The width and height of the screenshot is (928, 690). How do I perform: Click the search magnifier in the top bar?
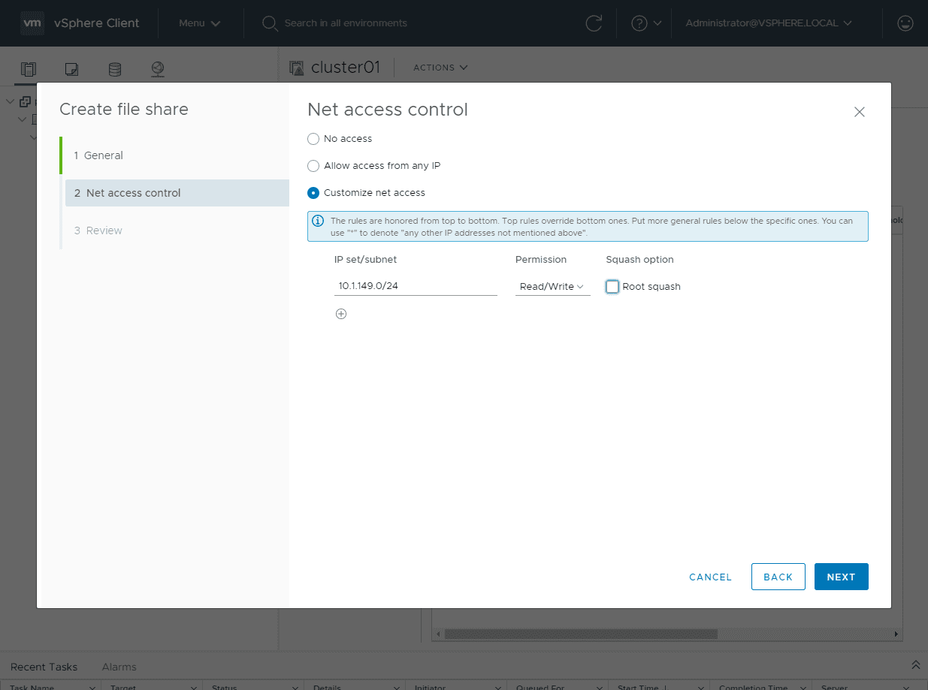(x=269, y=23)
